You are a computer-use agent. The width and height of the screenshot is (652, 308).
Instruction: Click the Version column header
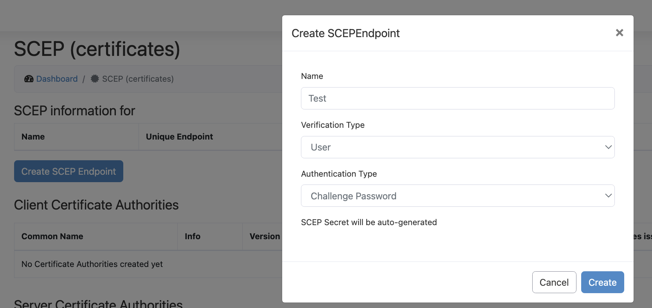tap(265, 236)
